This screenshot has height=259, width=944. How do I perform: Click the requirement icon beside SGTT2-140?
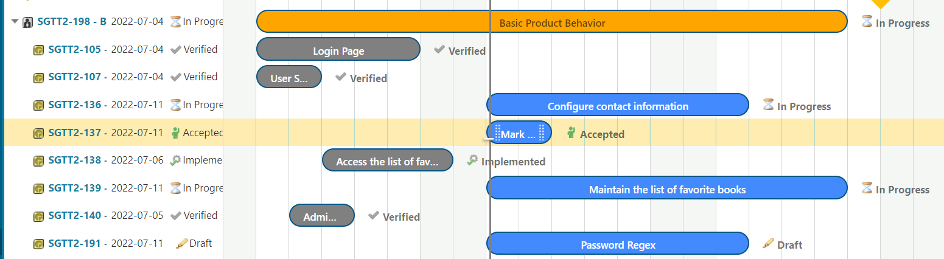click(x=38, y=216)
